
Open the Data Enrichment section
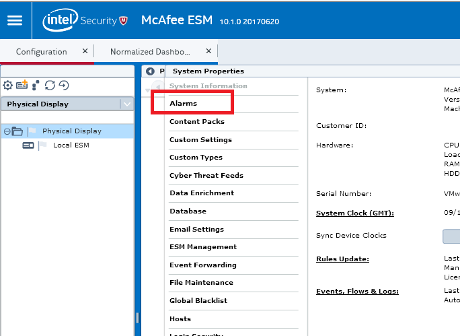pos(202,193)
